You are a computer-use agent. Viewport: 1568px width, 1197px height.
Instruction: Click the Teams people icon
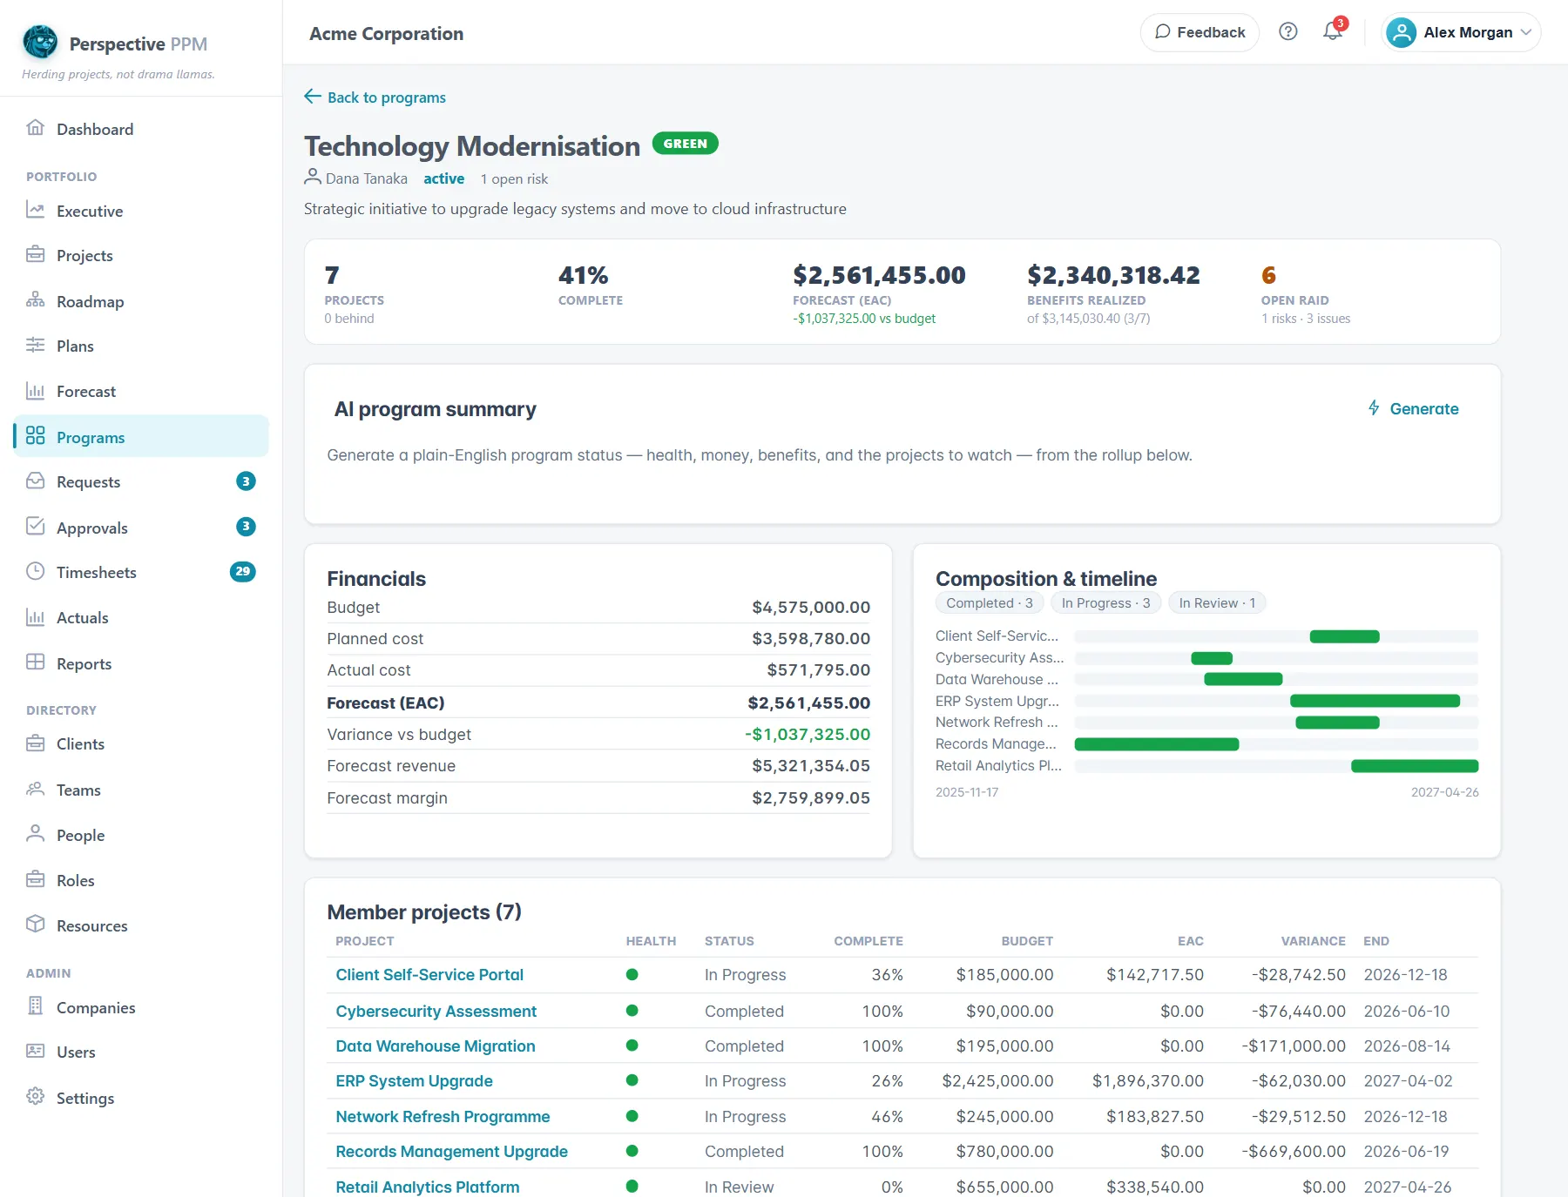click(x=35, y=789)
